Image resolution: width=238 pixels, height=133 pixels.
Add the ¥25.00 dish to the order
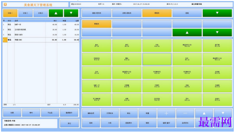[187, 99]
